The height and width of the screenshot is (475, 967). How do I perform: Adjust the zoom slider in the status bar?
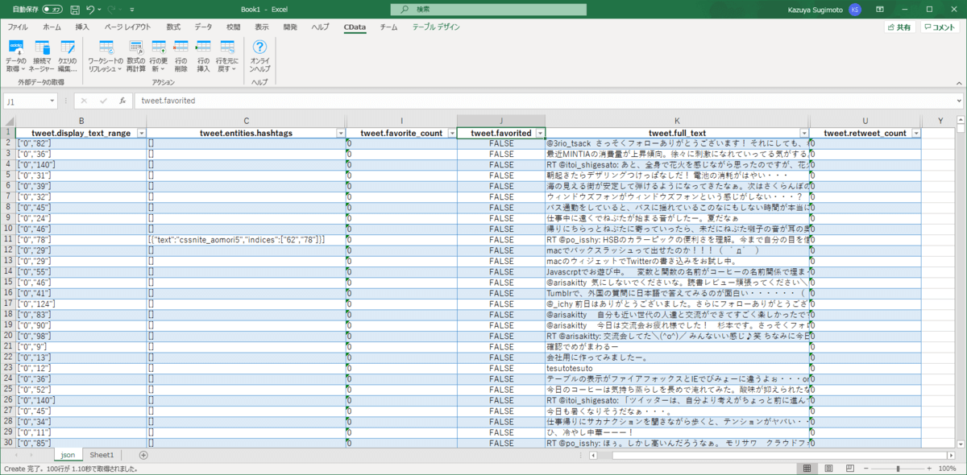point(898,469)
